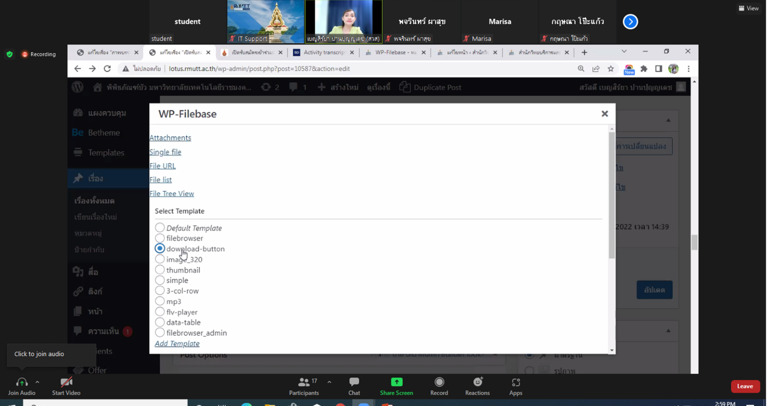Leave the Zoom meeting
The height and width of the screenshot is (406, 770).
tap(745, 386)
